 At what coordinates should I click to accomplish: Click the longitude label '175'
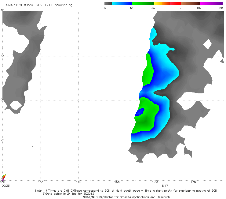coord(193,182)
